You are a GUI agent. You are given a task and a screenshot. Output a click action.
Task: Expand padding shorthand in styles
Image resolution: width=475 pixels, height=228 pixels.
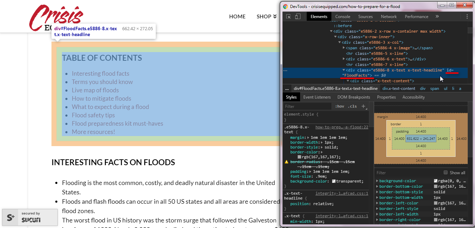pyautogui.click(x=311, y=171)
